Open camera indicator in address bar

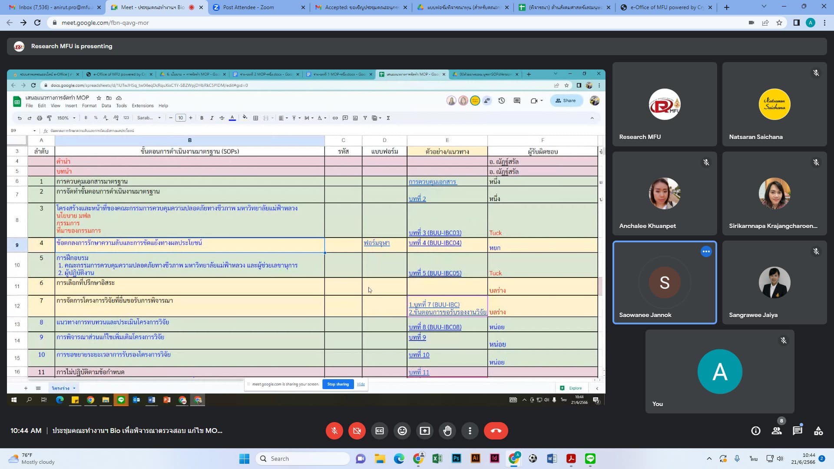[x=751, y=23]
